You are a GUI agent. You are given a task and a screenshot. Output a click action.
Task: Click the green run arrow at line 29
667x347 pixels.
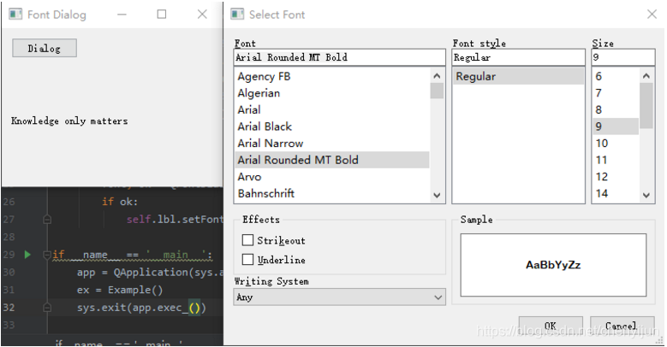point(27,255)
